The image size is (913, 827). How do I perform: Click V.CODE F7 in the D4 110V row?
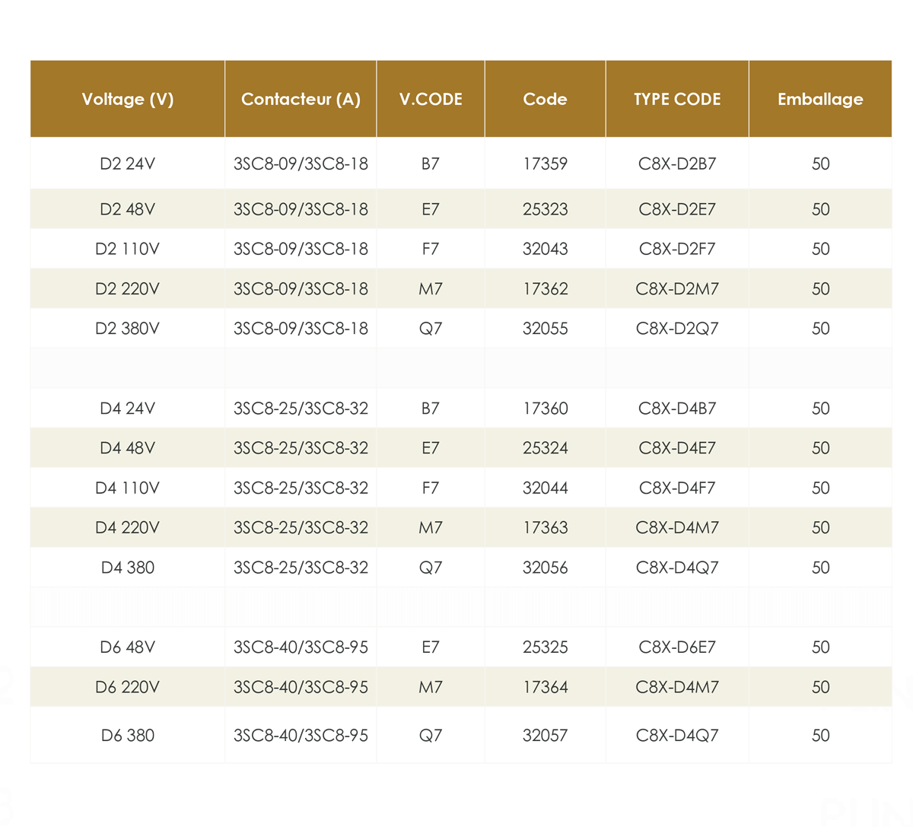431,488
